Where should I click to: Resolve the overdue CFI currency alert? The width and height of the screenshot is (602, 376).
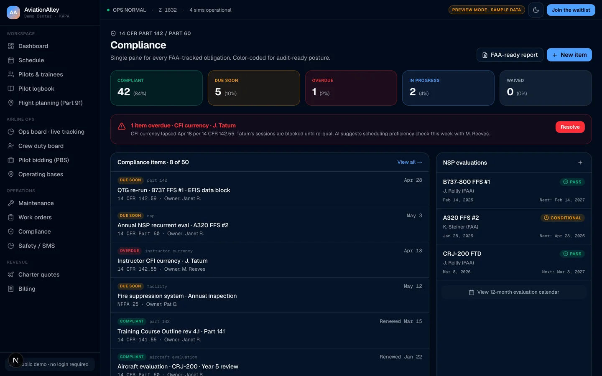pos(570,127)
